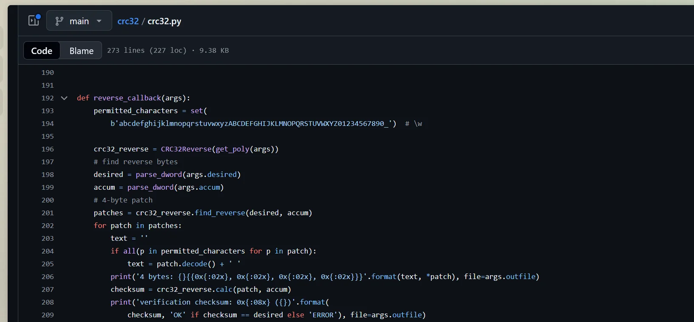Screen dimensions: 694x322
Task: Select line number 203
Action: point(48,239)
